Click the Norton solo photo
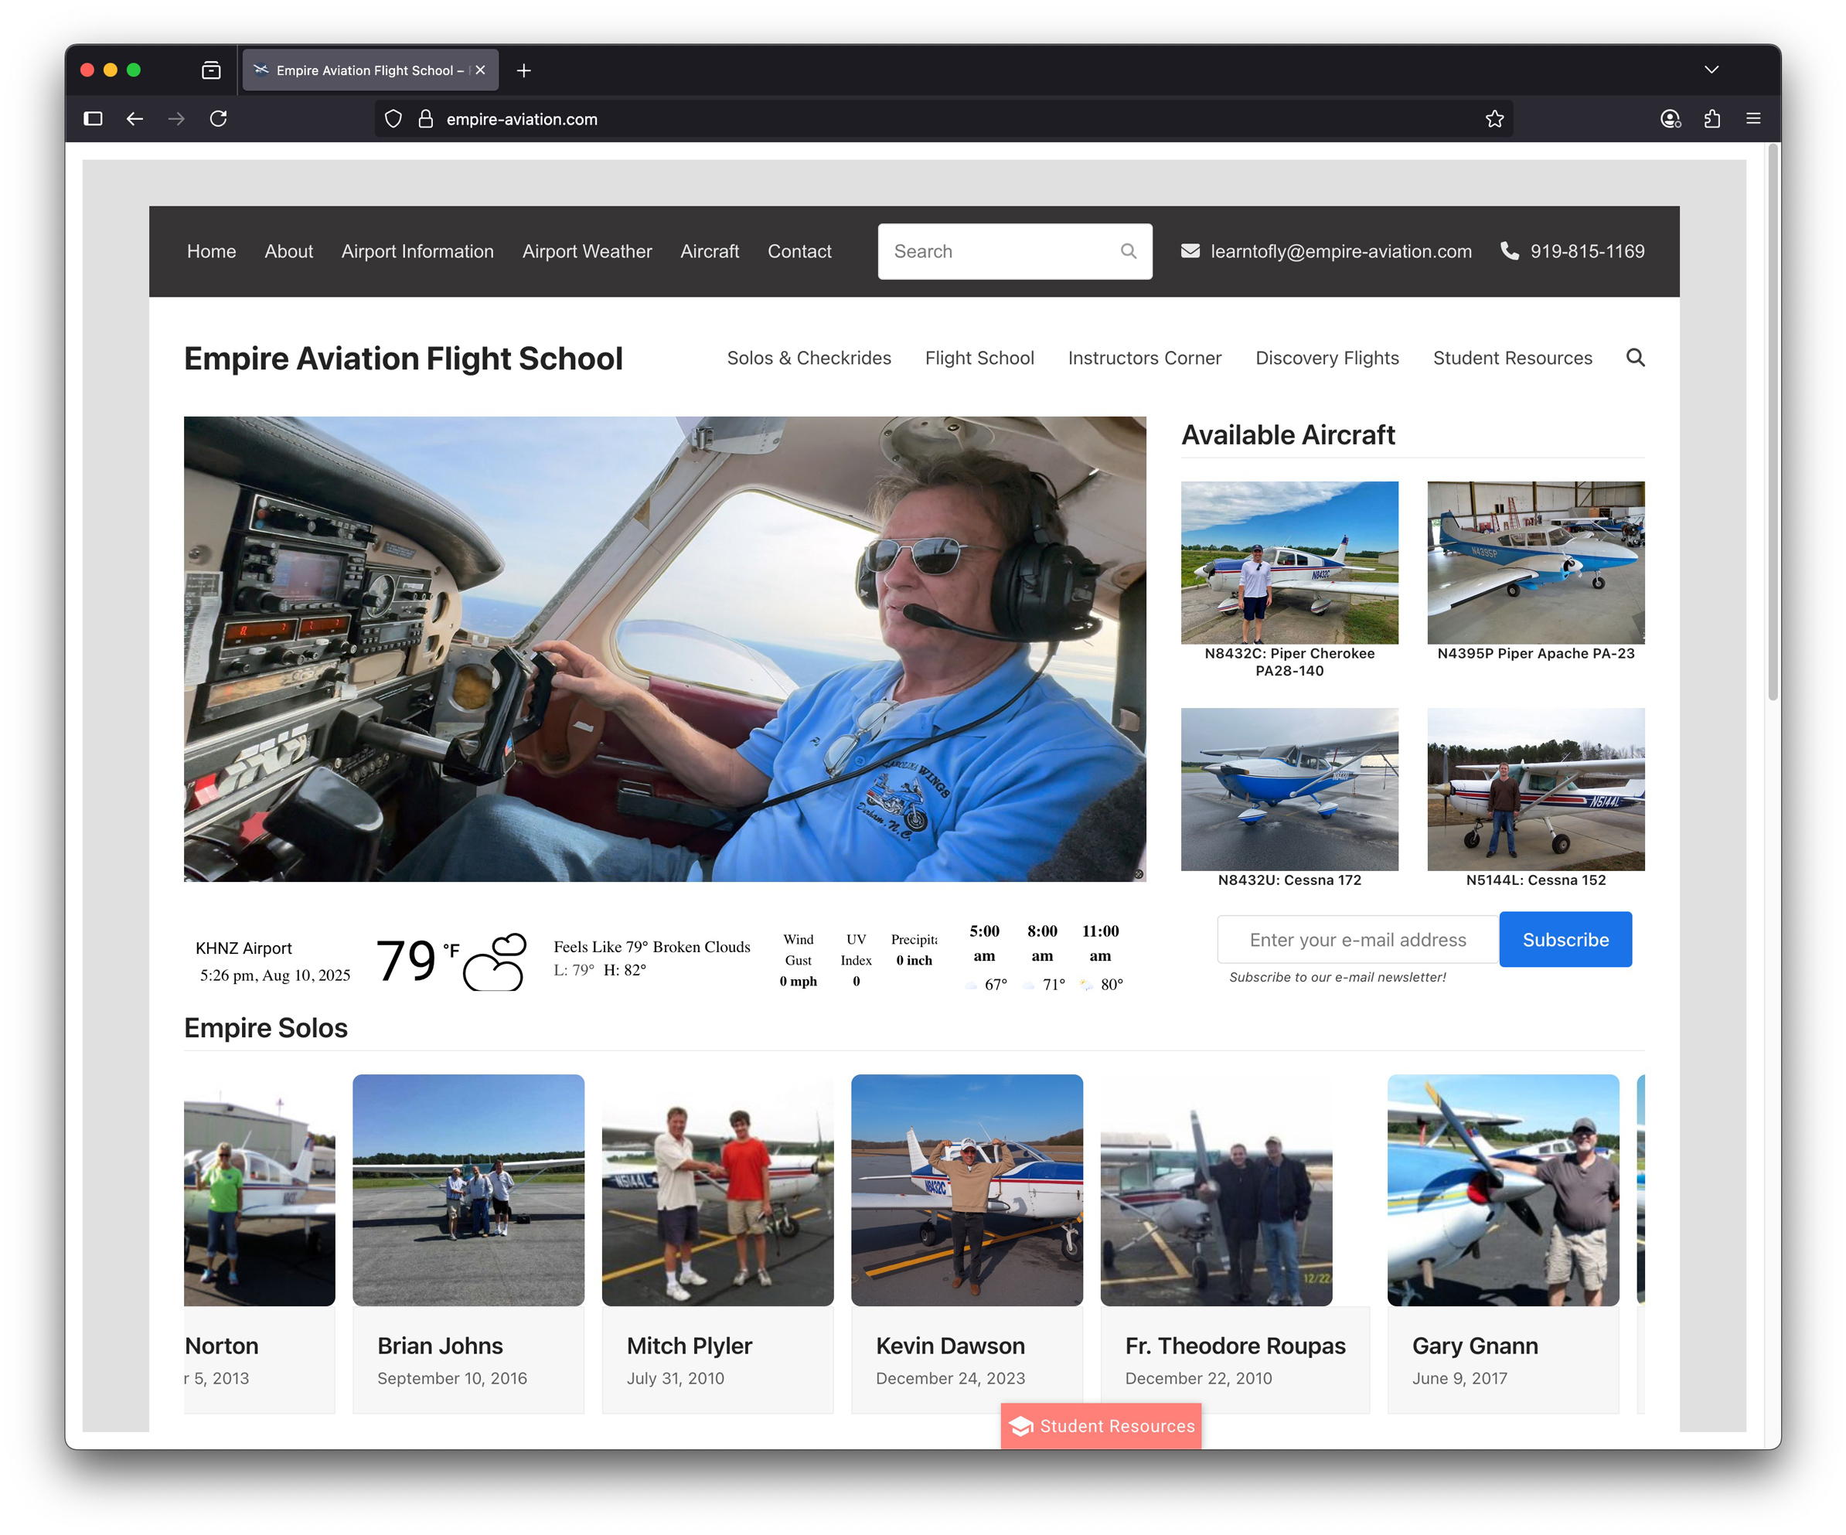1846x1535 pixels. (x=259, y=1190)
